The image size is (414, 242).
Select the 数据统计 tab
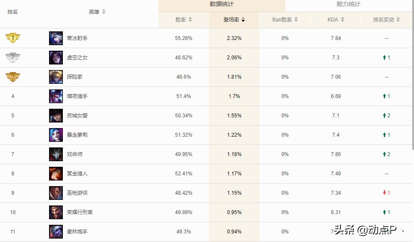click(222, 4)
